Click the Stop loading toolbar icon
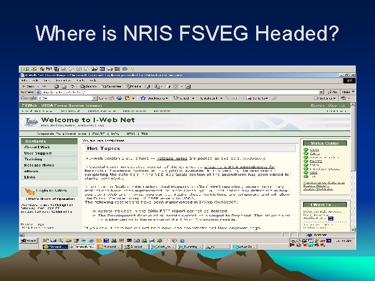 [56, 86]
